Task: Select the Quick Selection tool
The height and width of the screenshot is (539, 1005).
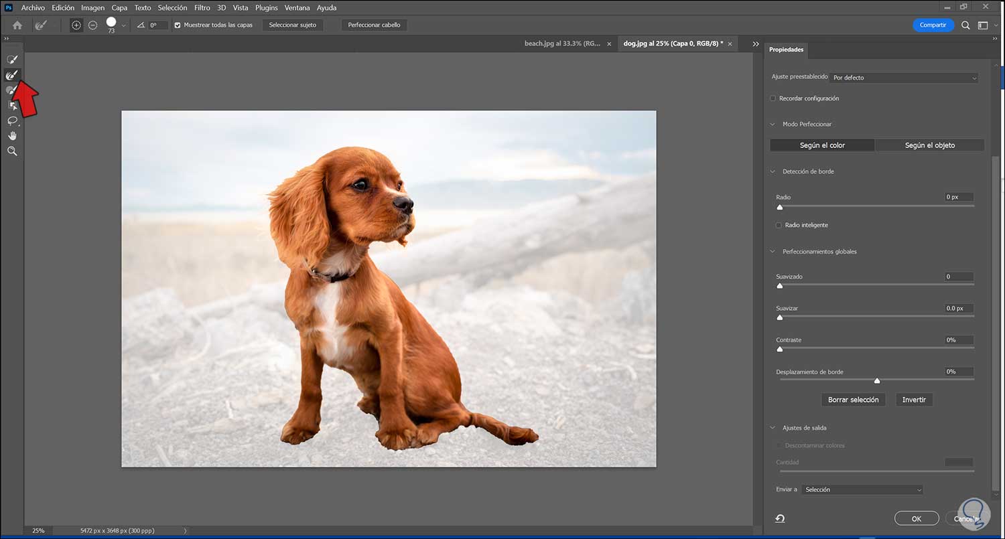Action: coord(12,60)
